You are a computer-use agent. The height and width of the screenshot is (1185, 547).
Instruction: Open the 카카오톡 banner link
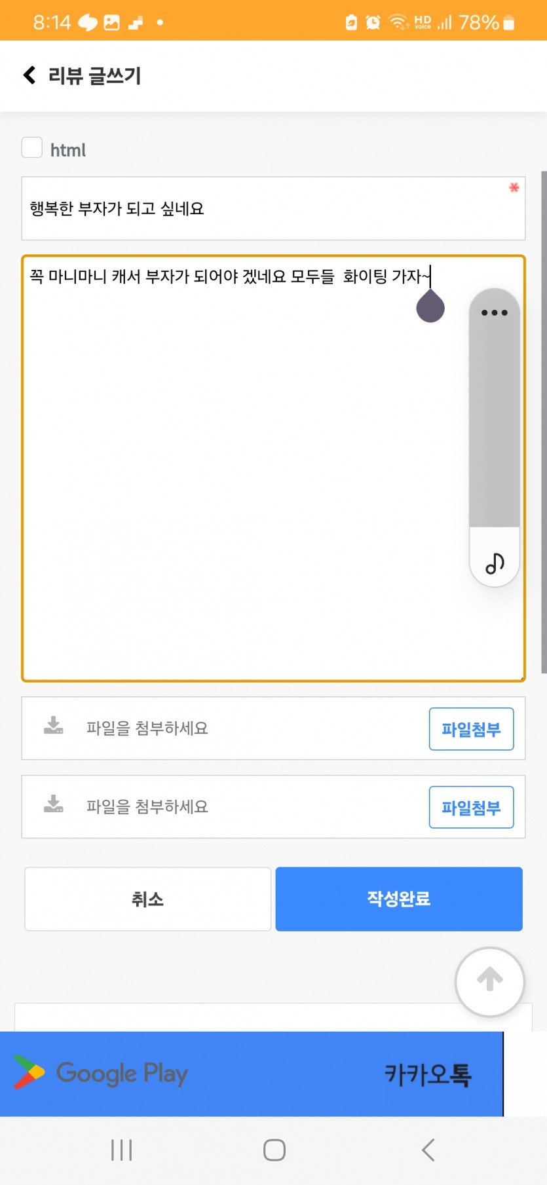tap(428, 1074)
